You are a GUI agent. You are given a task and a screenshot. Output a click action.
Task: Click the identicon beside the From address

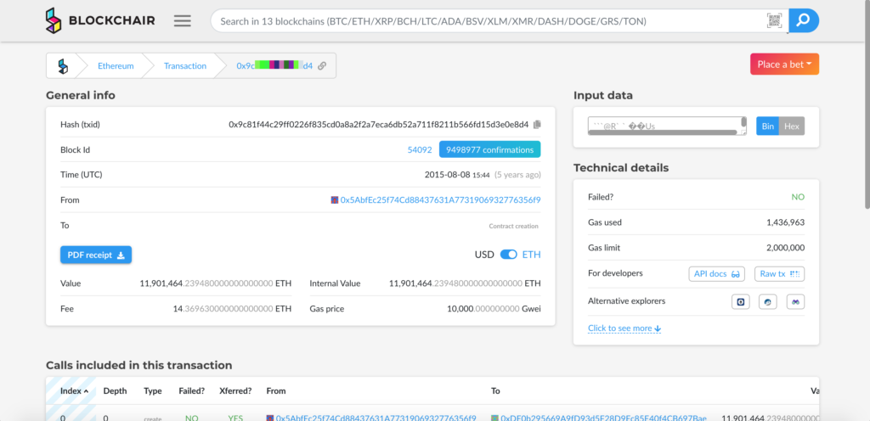point(335,200)
